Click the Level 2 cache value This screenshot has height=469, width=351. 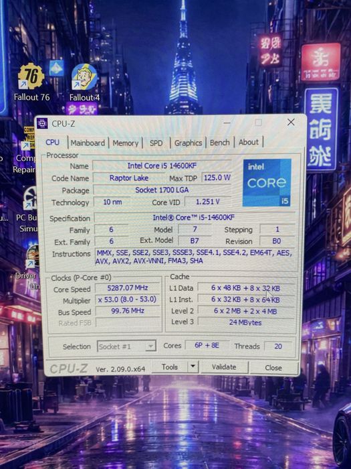coord(246,311)
